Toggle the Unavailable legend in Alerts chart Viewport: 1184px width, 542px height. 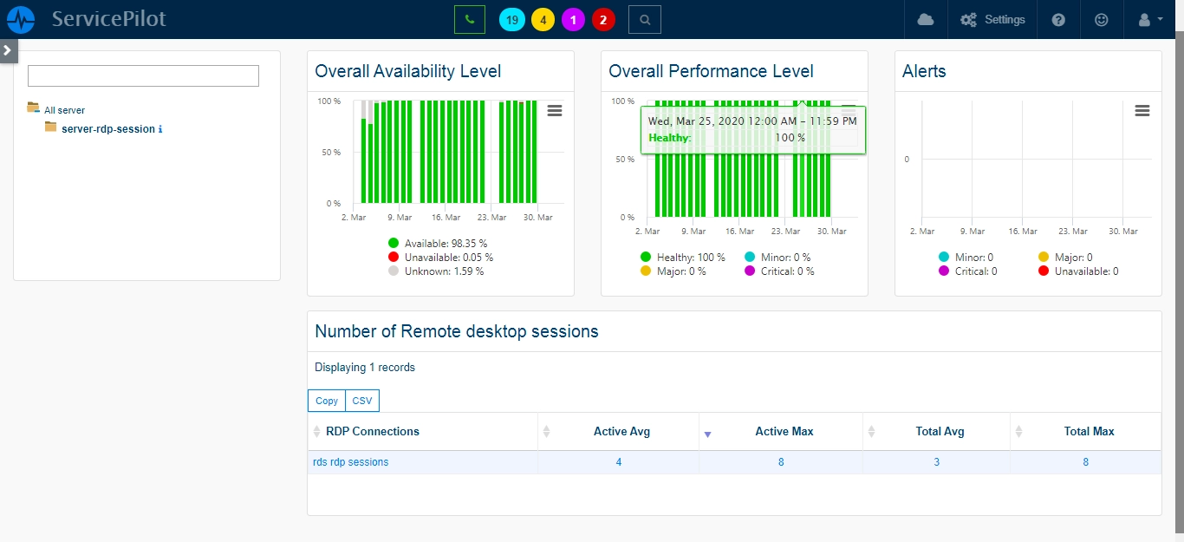[x=1078, y=271]
